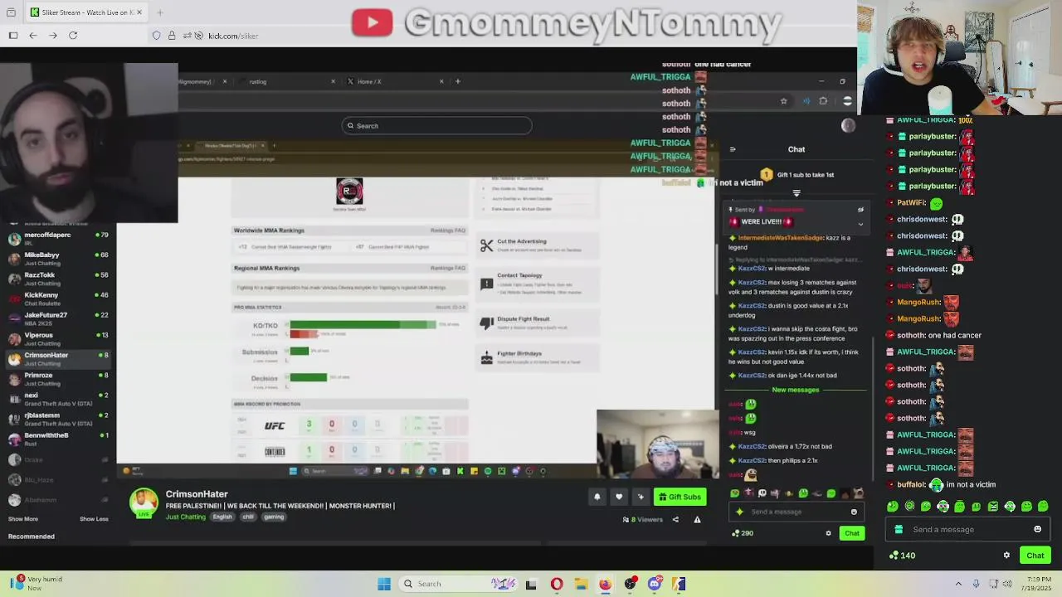The width and height of the screenshot is (1062, 597).
Task: Click the inner green Chat send button
Action: tap(852, 533)
